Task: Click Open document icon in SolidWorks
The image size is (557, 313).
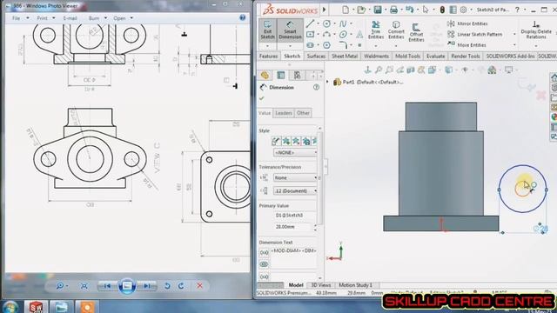Action: tap(361, 10)
